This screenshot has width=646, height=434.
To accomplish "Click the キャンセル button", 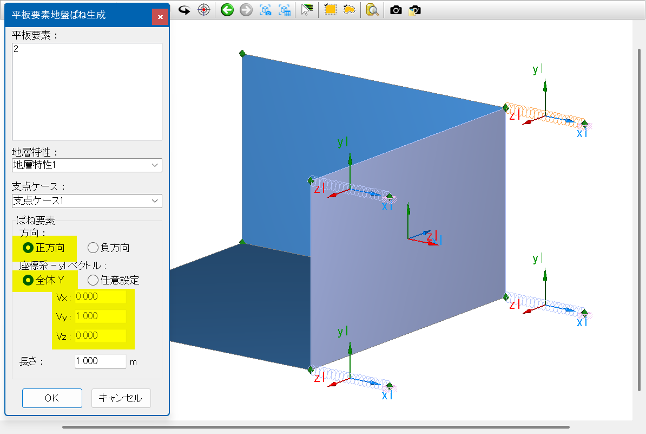I will 121,398.
